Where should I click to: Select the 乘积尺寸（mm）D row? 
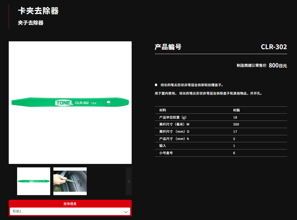221,132
